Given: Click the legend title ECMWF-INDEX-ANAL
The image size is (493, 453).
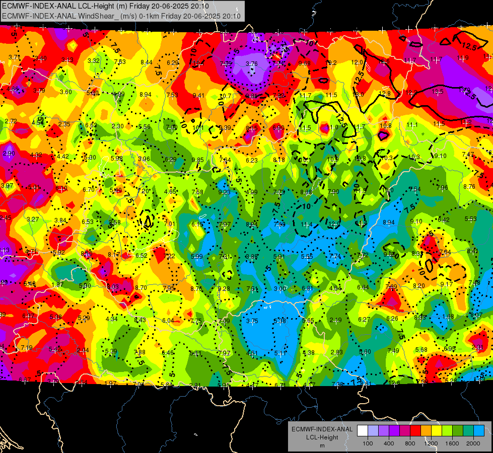Looking at the screenshot, I should click(322, 429).
